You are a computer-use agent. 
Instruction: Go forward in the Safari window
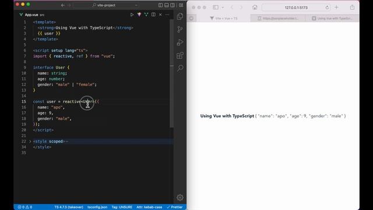point(241,8)
